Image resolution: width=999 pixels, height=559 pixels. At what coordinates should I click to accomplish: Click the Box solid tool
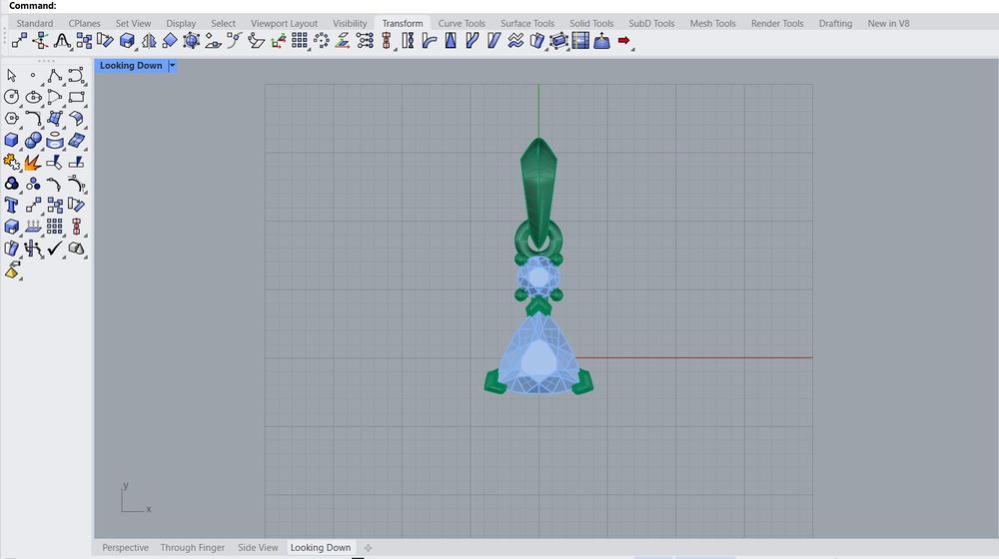(12, 141)
